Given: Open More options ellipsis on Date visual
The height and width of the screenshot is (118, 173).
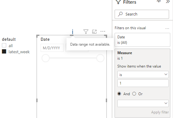Looking at the screenshot, I should click(103, 31).
